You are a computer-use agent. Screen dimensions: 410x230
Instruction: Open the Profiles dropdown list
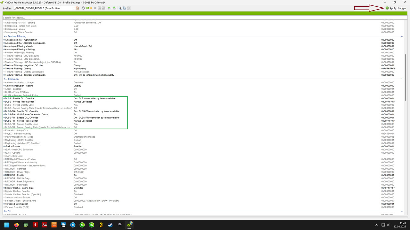pos(74,8)
